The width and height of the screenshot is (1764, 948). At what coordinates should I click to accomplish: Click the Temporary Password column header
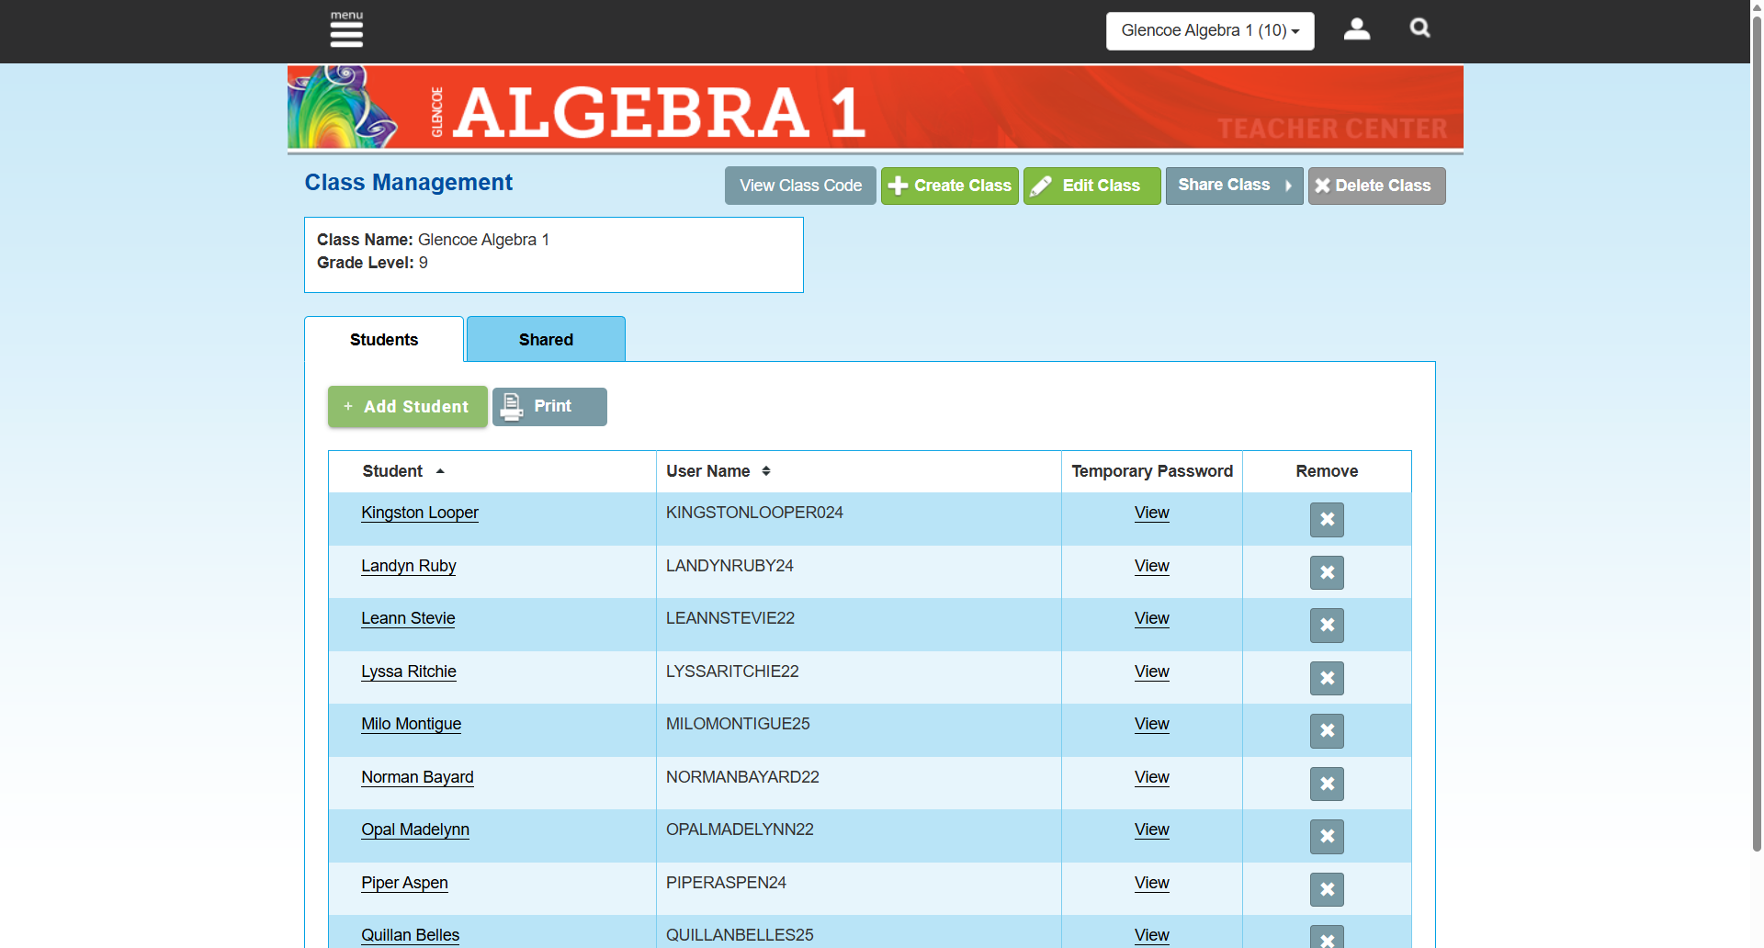click(x=1152, y=471)
